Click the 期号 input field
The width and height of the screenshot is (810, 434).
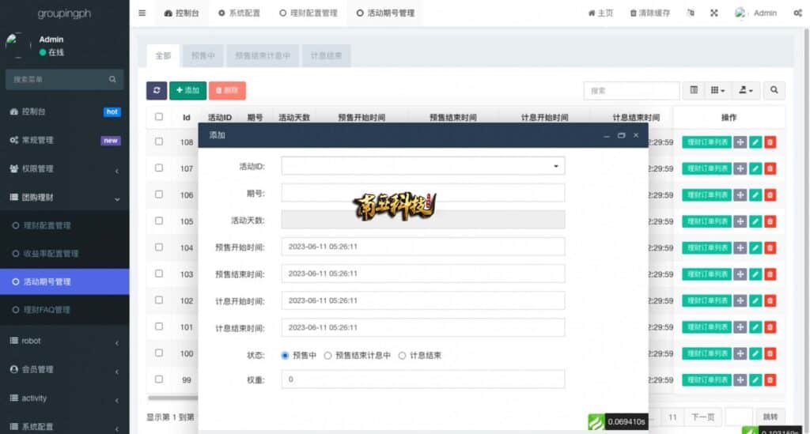point(423,193)
